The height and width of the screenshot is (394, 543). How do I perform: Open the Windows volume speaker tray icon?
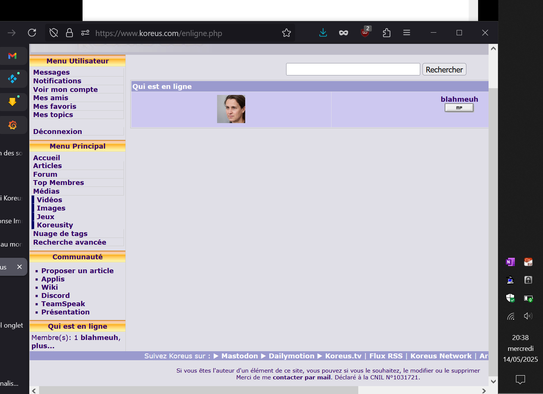click(x=528, y=316)
